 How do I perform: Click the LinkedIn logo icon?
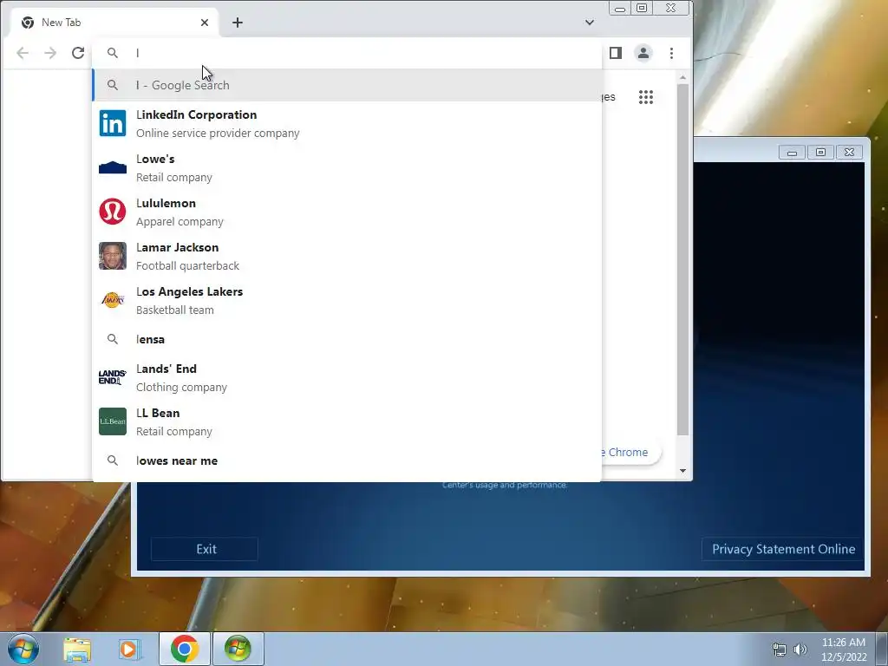[x=112, y=123]
